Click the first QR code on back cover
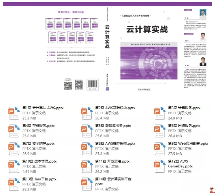Screen dimensions: 215x193 68,86
